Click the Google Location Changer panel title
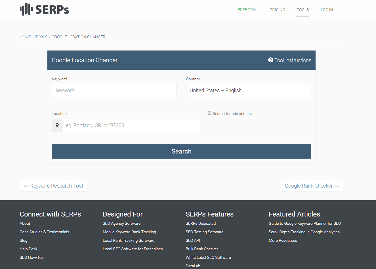The height and width of the screenshot is (269, 376). 85,60
